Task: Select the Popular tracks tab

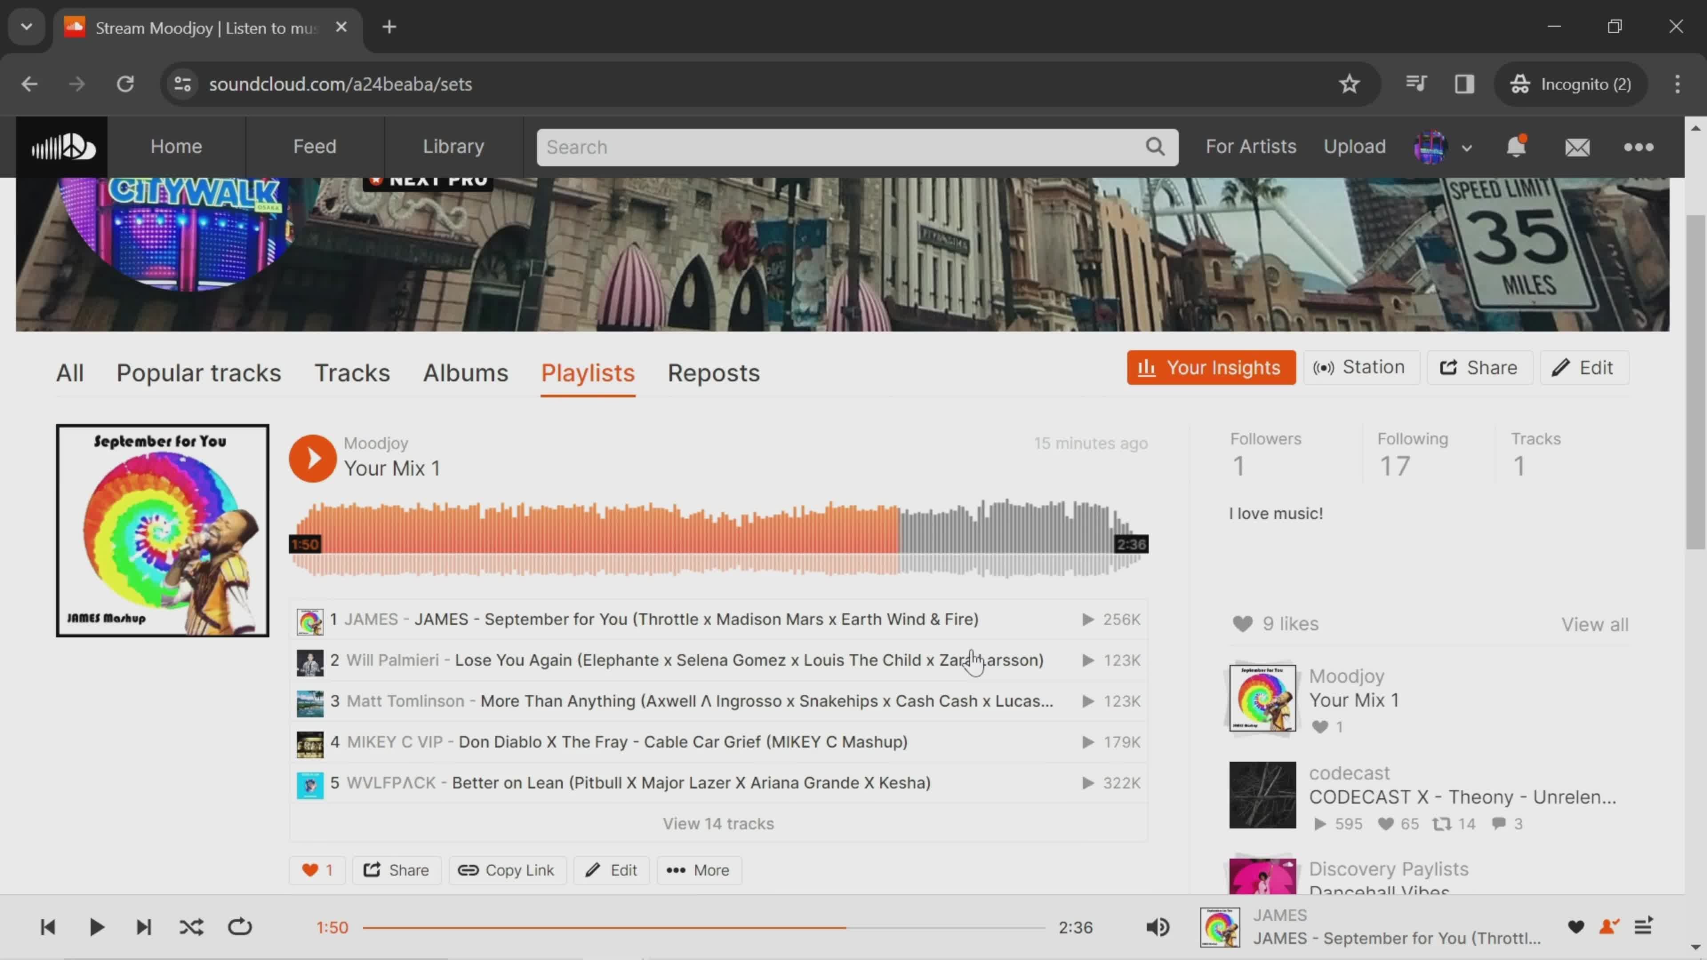Action: tap(198, 373)
